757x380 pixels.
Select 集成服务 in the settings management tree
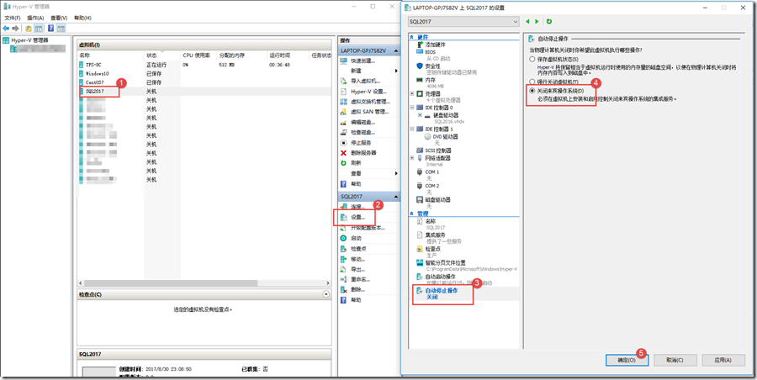pyautogui.click(x=436, y=235)
